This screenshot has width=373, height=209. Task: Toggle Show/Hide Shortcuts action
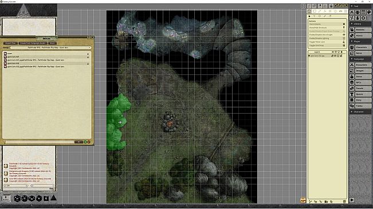pos(327,28)
